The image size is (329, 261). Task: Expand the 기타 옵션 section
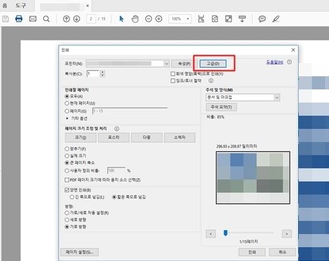pos(67,118)
